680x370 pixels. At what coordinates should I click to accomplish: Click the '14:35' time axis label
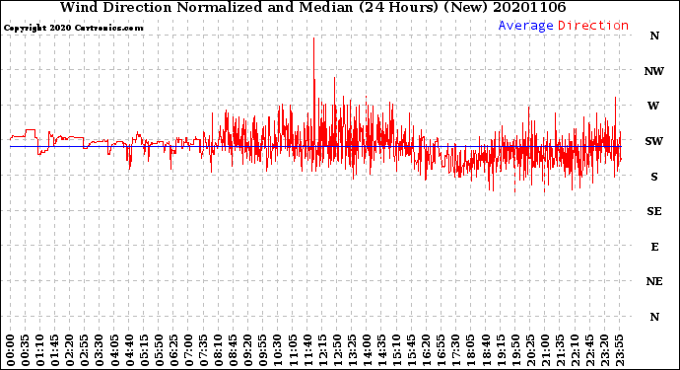(x=381, y=350)
